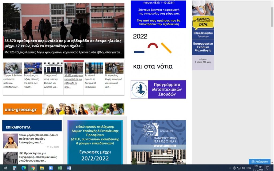Open Microsoft Edge from the taskbar
Screen dimensions: 274x171
pyautogui.click(x=24, y=168)
